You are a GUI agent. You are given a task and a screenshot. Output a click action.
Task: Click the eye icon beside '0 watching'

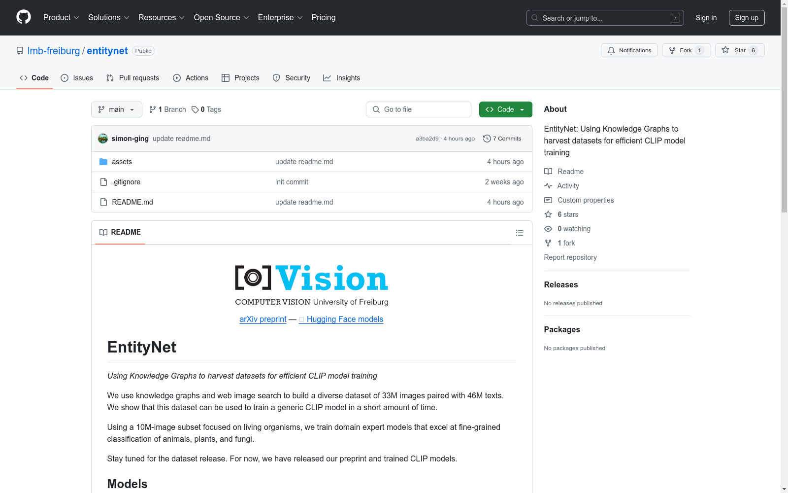[x=548, y=229]
